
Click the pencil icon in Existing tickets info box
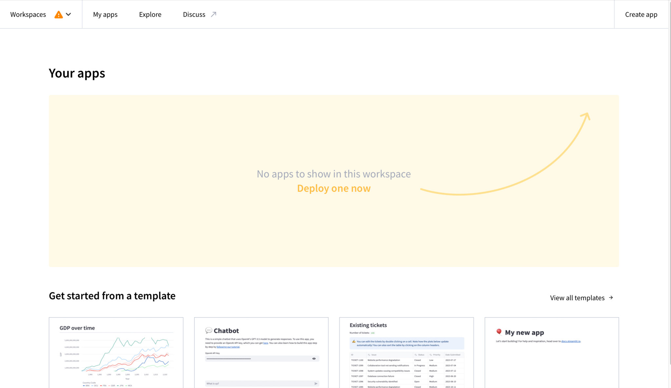click(x=354, y=341)
